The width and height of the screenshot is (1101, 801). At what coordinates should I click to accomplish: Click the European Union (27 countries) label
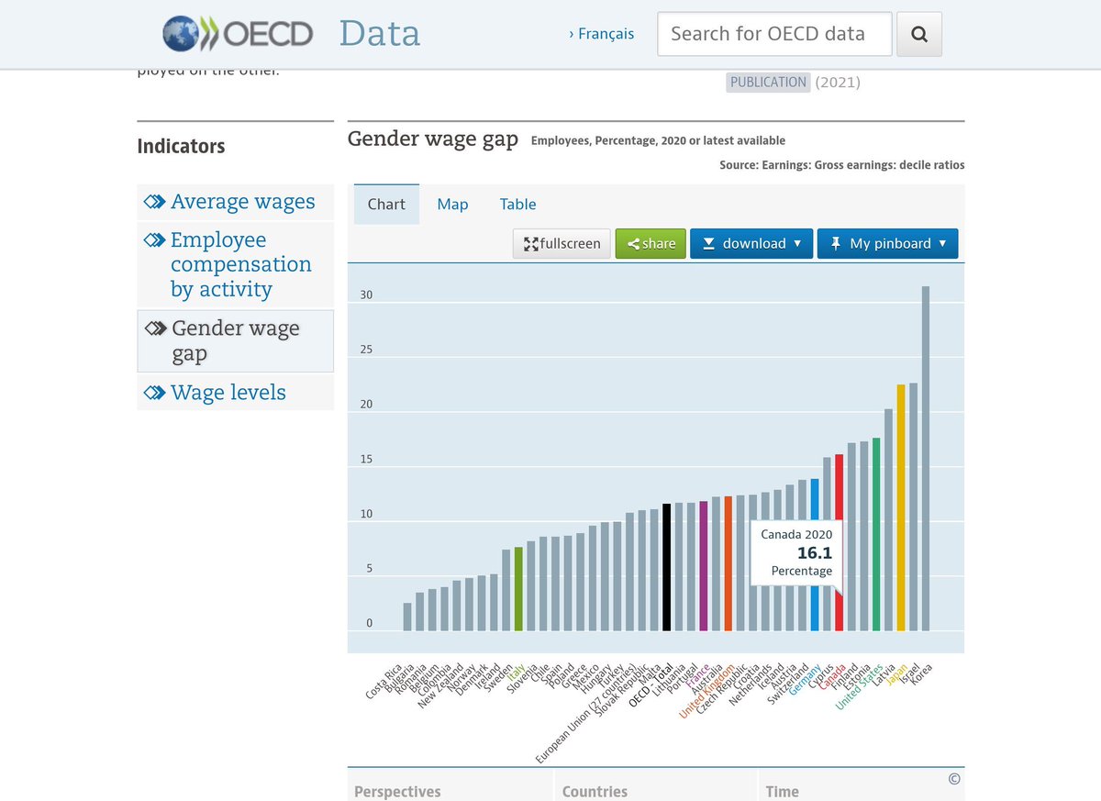click(586, 712)
